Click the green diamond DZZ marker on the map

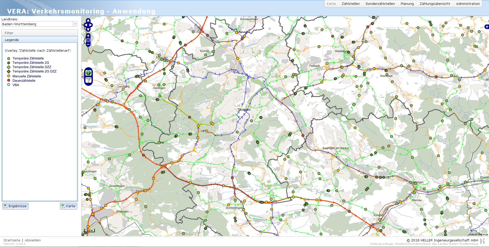point(354,104)
